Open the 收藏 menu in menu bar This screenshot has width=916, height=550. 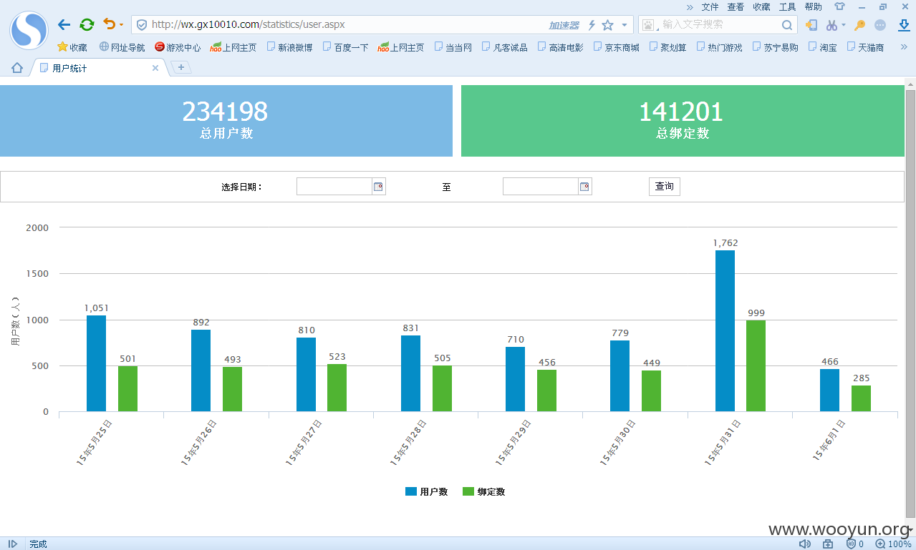coord(761,6)
